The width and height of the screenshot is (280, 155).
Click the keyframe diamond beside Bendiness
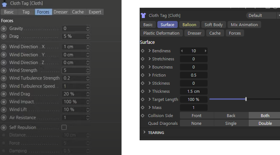coord(143,51)
